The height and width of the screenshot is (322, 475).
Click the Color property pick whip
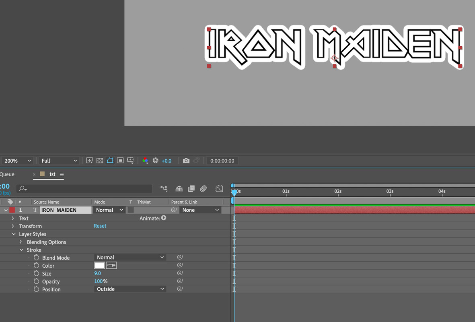point(180,265)
